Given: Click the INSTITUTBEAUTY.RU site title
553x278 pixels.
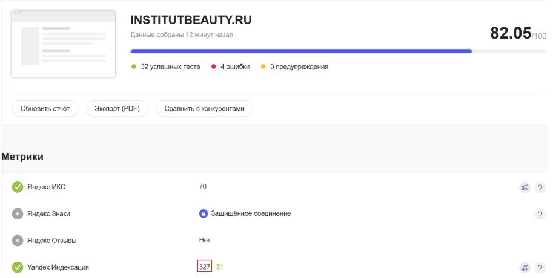Looking at the screenshot, I should (191, 20).
